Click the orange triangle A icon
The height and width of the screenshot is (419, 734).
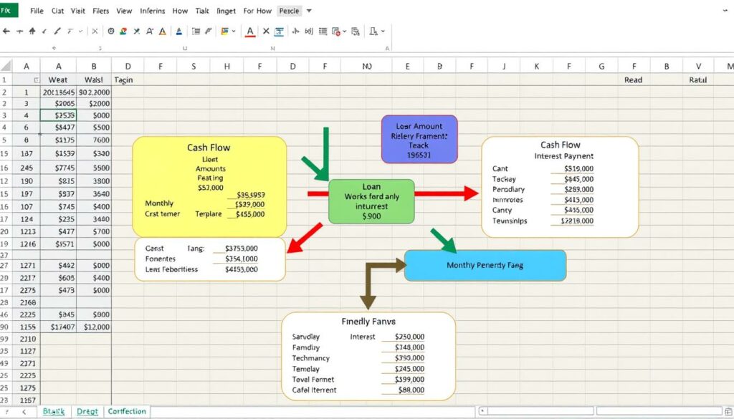[x=163, y=32]
